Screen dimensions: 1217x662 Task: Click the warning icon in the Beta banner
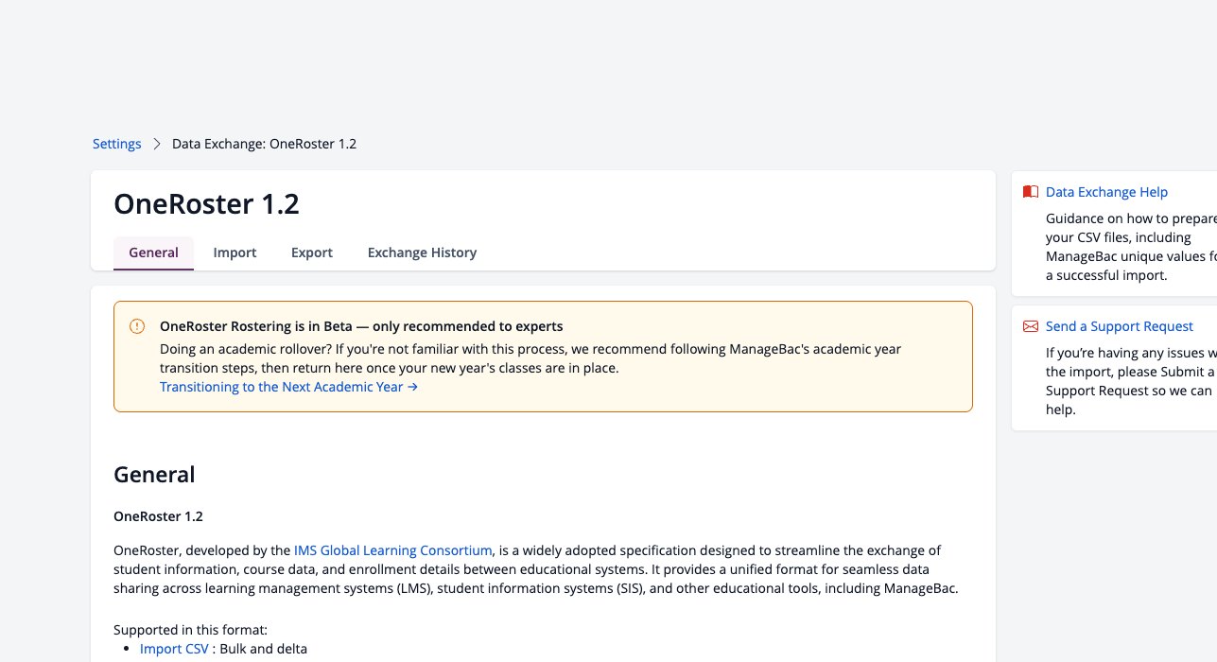pyautogui.click(x=137, y=326)
